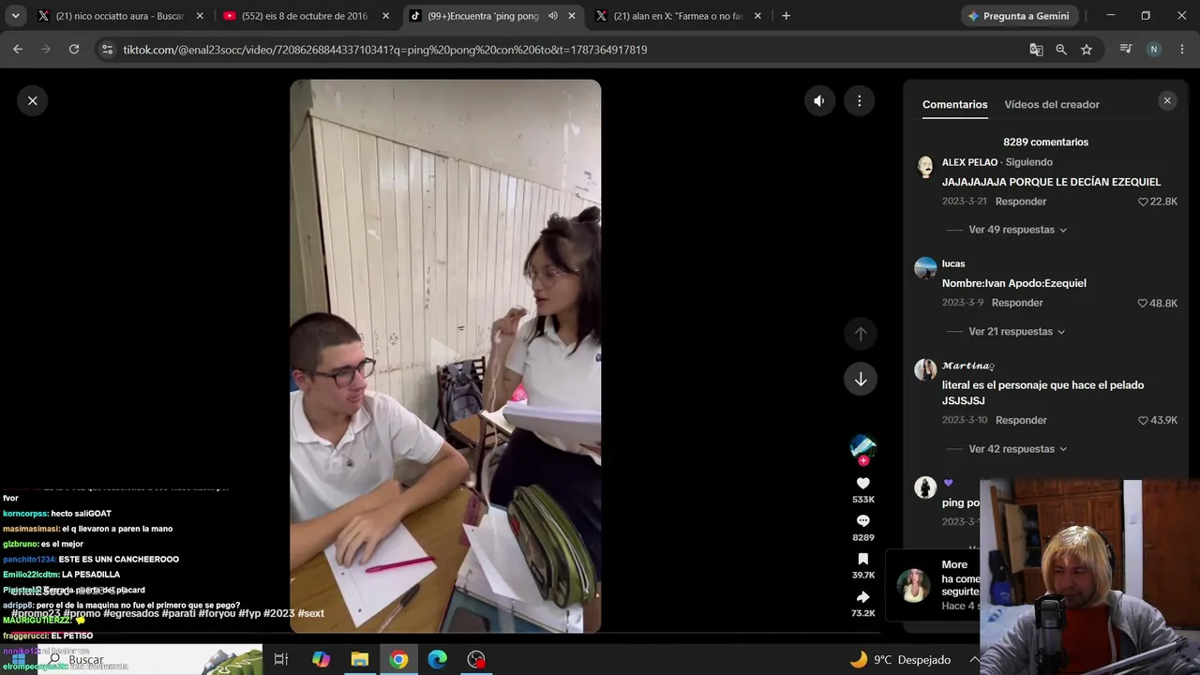The image size is (1200, 675).
Task: Switch to the alan en X browser tab
Action: point(679,16)
